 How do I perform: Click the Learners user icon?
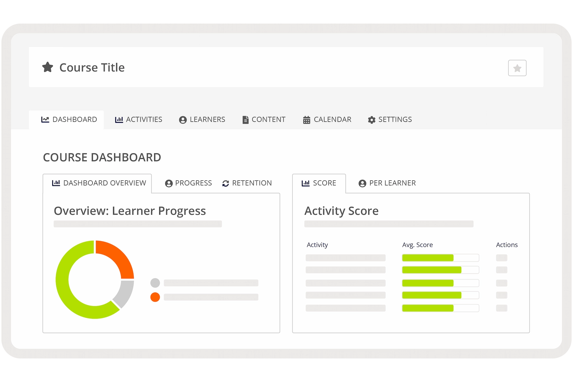click(x=183, y=120)
